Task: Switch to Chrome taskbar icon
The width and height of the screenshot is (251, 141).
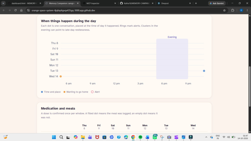Action: [x=133, y=137]
